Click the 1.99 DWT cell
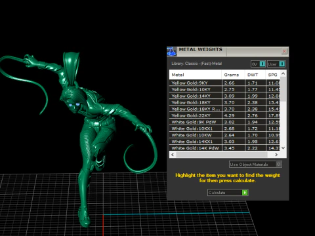The height and width of the screenshot is (236, 315). (x=255, y=96)
